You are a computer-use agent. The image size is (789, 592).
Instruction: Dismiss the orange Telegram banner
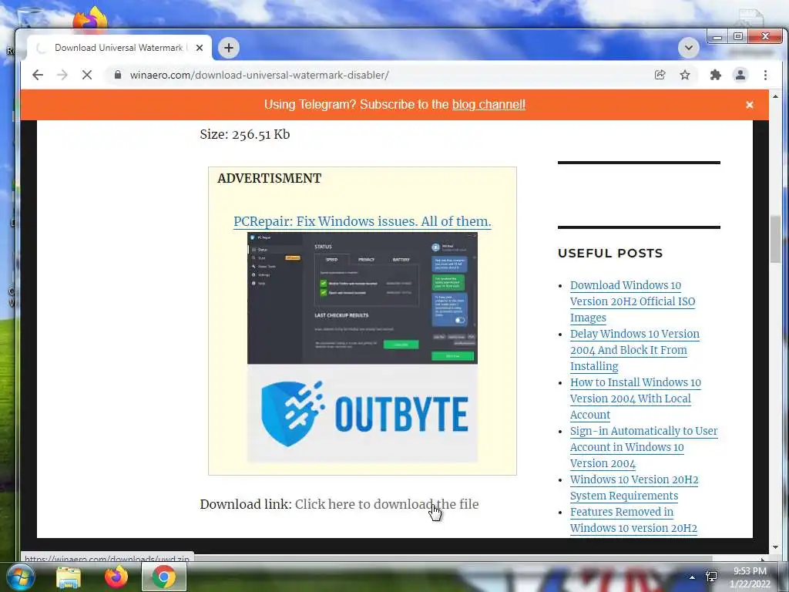tap(749, 105)
